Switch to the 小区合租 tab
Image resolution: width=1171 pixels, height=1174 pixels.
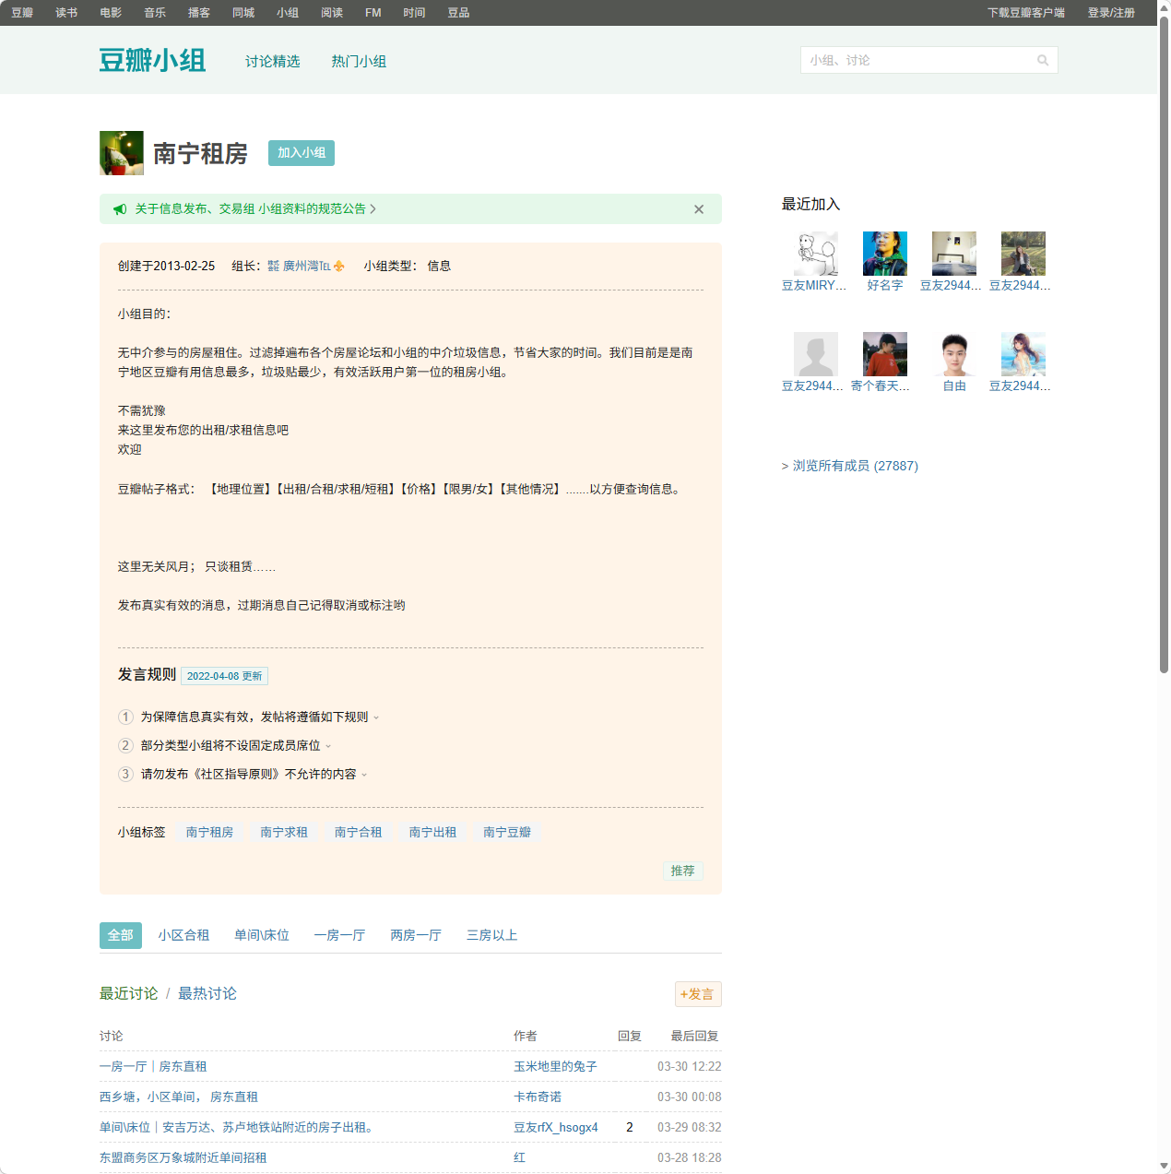pos(183,935)
